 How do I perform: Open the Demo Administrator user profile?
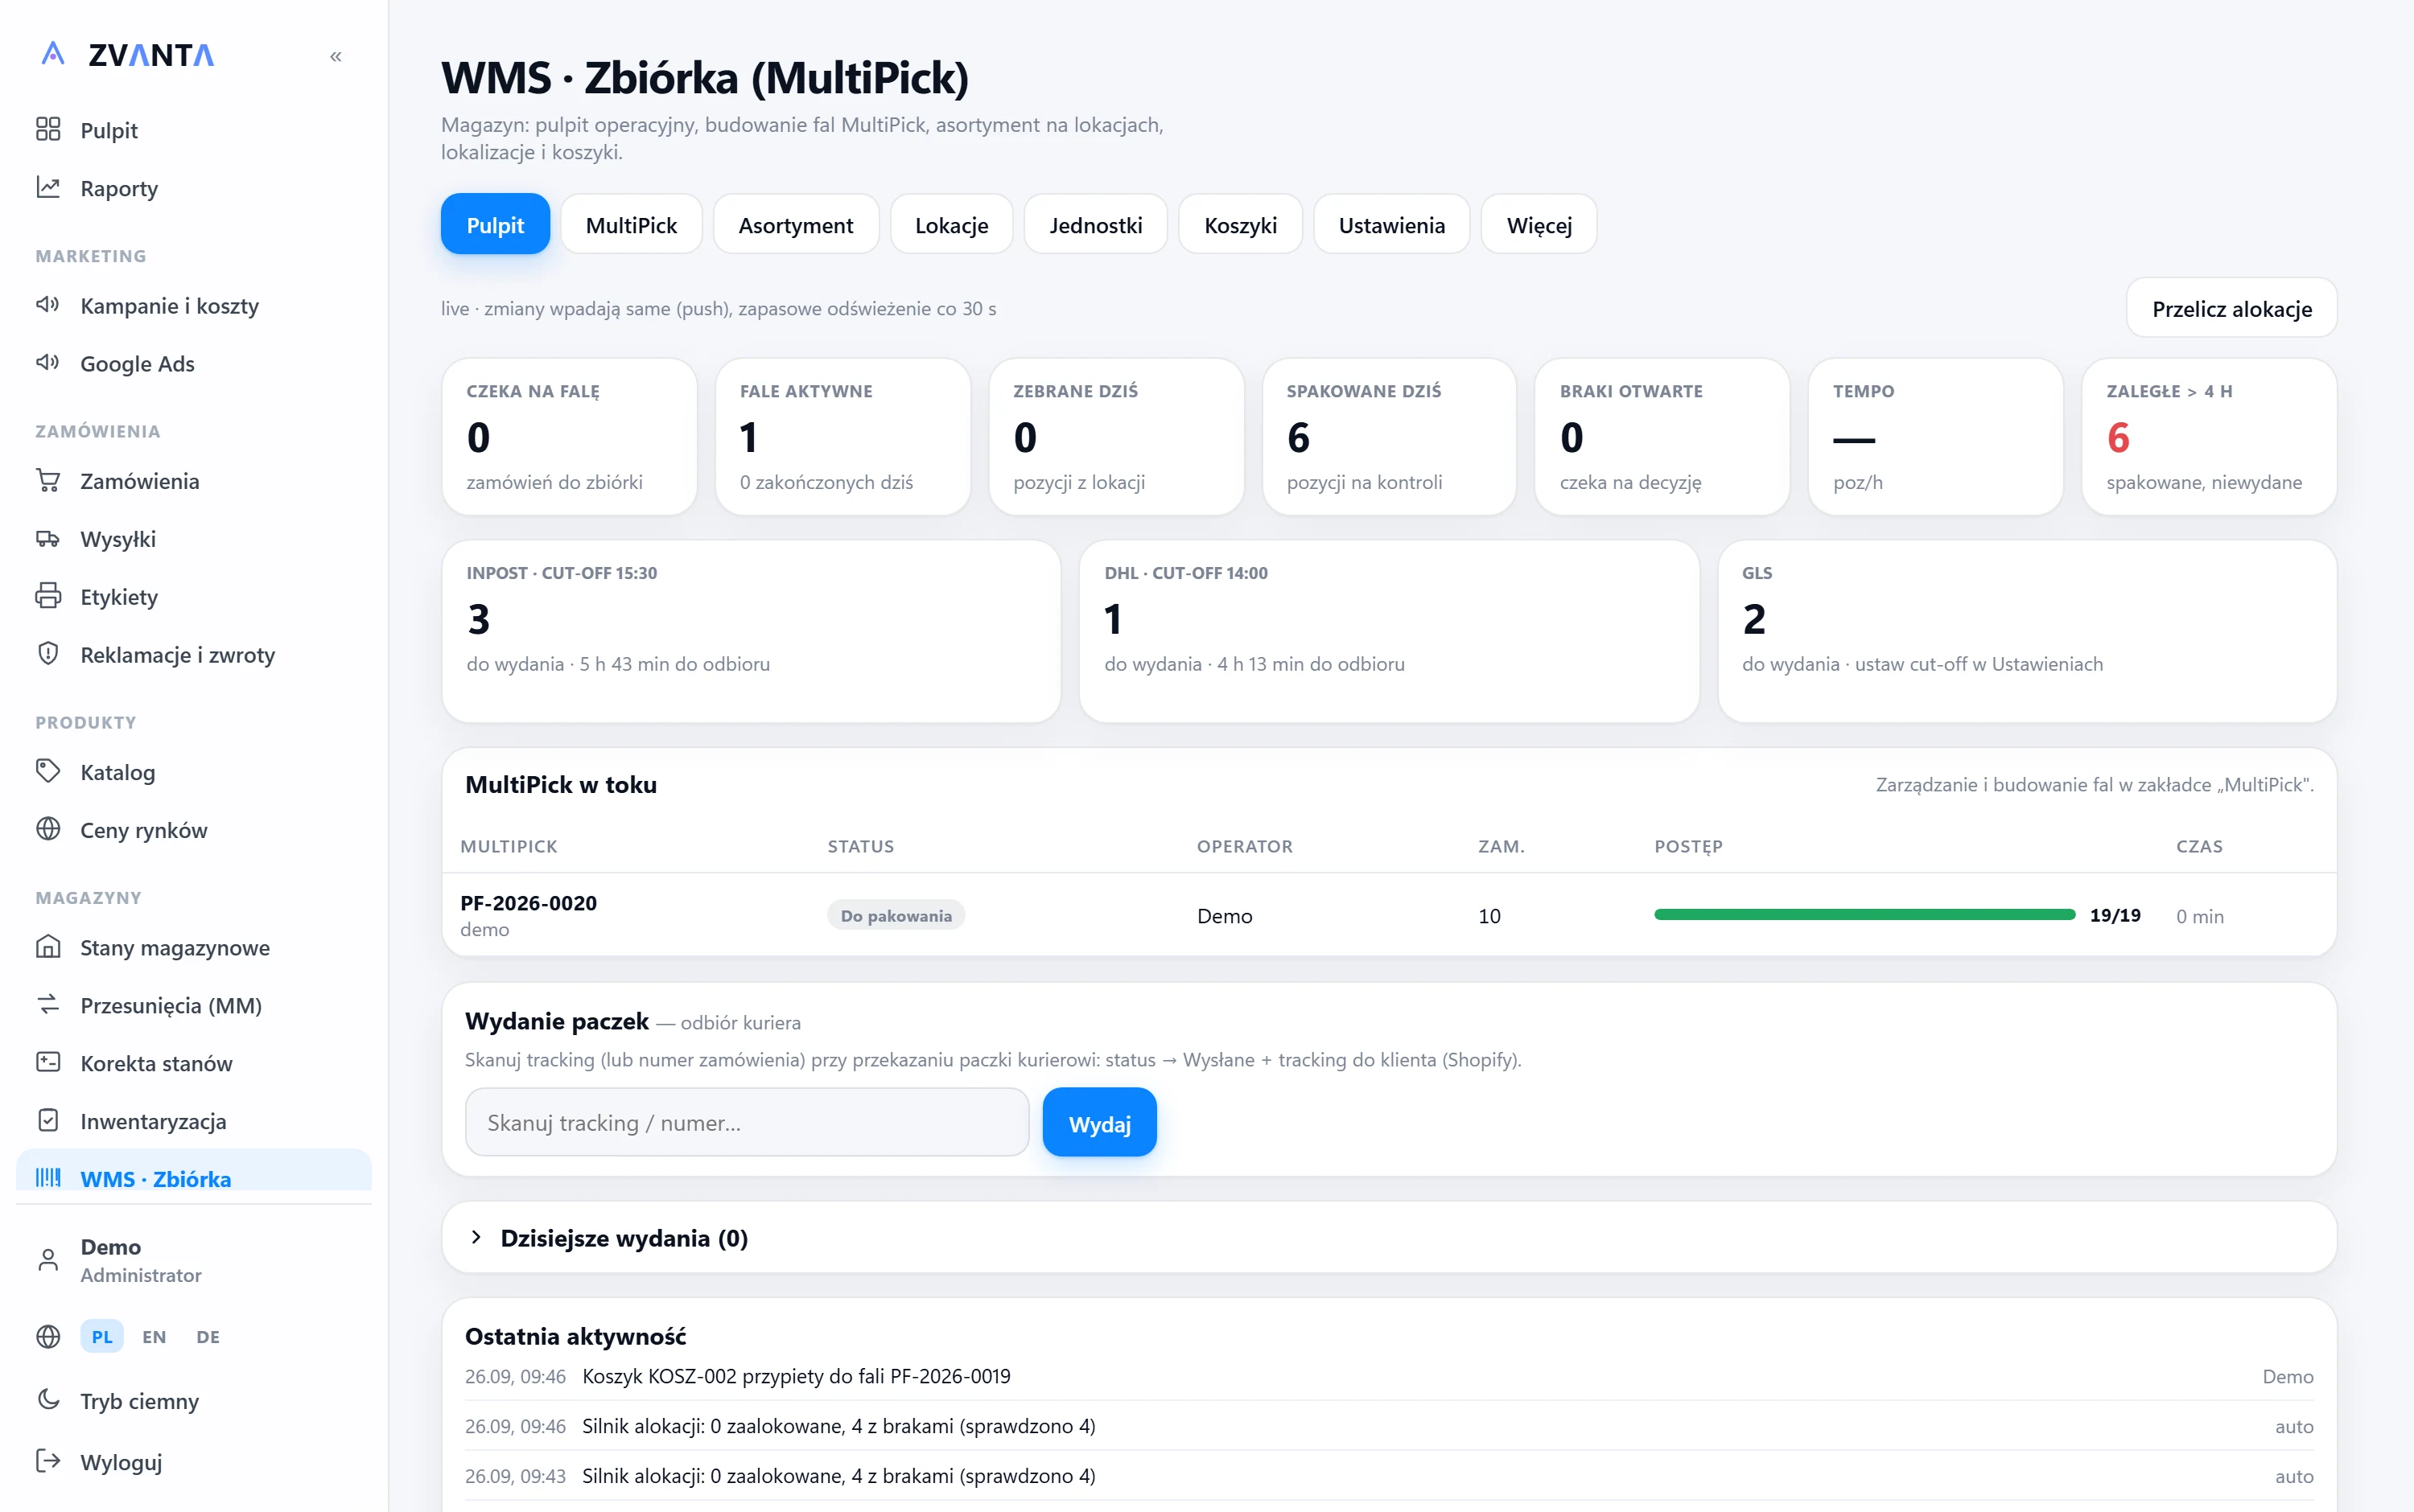(193, 1260)
